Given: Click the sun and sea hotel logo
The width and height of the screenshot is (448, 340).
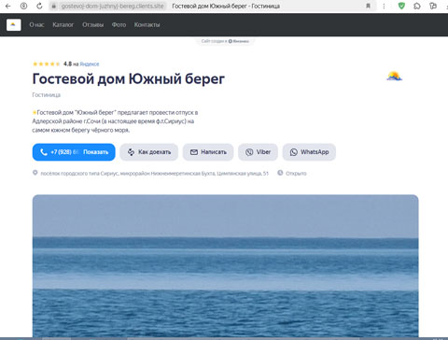Looking at the screenshot, I should coord(394,77).
